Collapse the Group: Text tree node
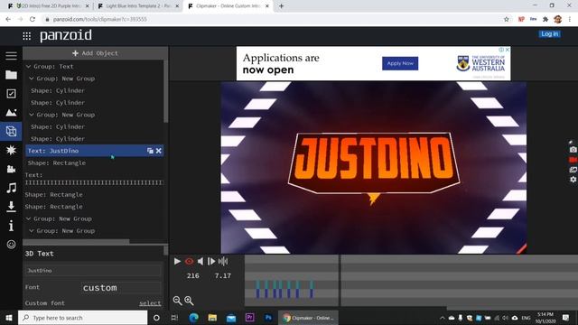Screen dimensions: 578x325 28,66
